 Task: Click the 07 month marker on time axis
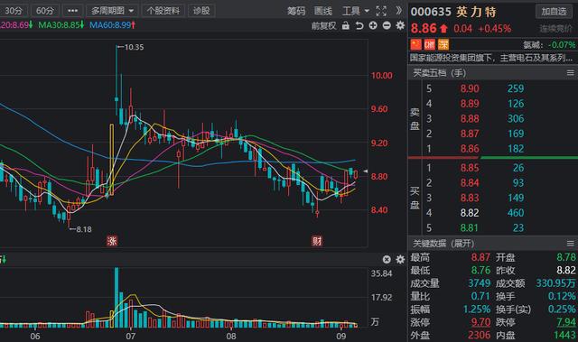click(x=130, y=336)
